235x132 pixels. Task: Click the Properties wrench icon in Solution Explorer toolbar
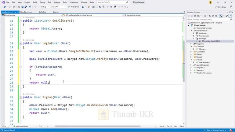click(227, 16)
